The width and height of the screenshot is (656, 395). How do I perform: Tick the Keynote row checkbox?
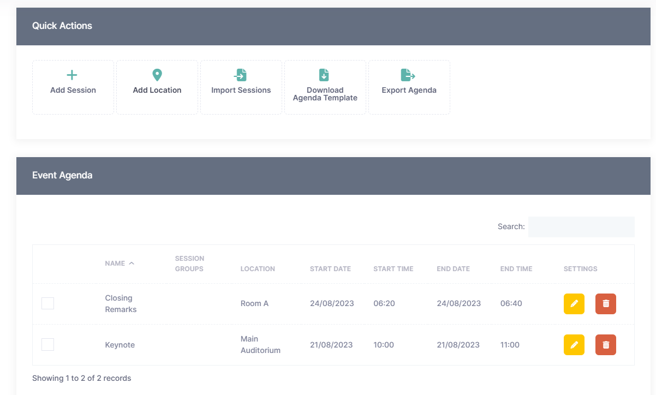point(48,344)
